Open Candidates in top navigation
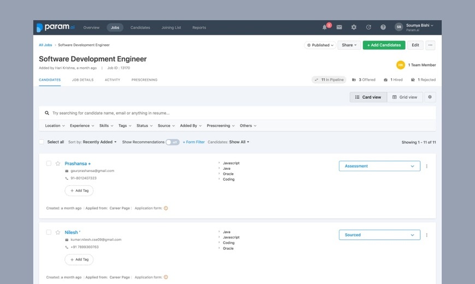This screenshot has height=284, width=475. click(140, 27)
